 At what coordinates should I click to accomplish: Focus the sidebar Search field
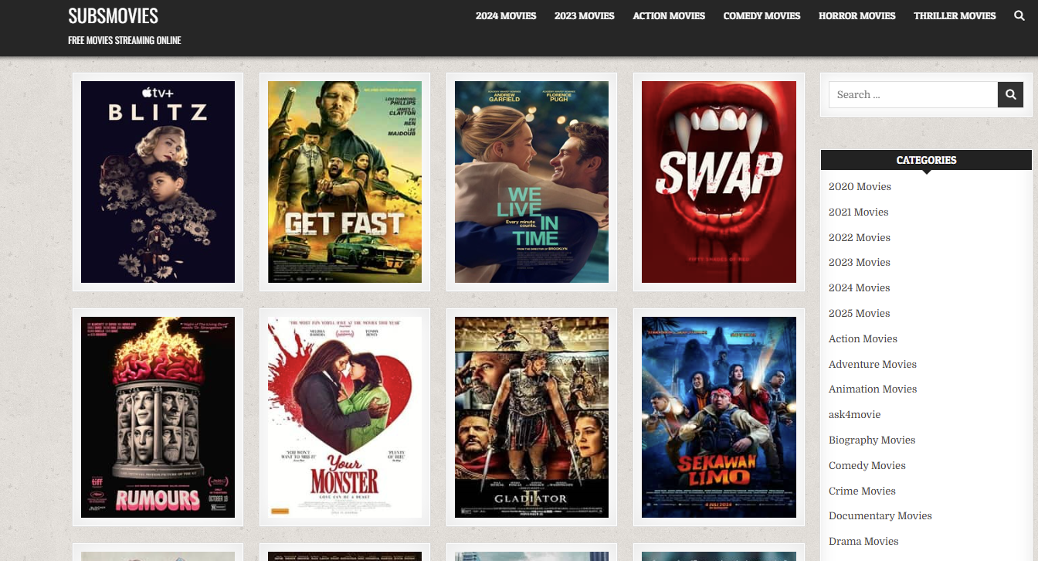(x=913, y=94)
